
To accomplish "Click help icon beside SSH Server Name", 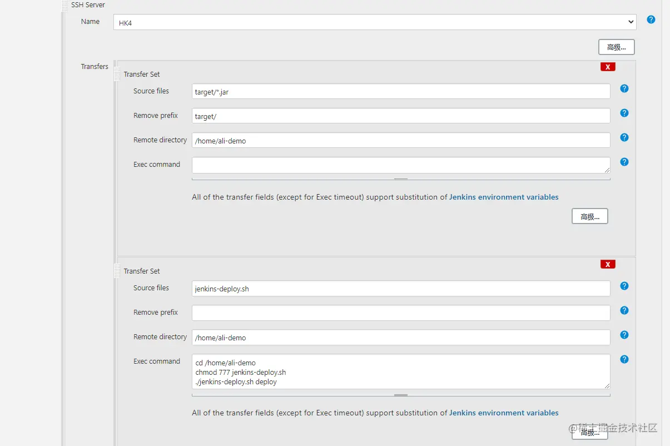I will click(651, 20).
